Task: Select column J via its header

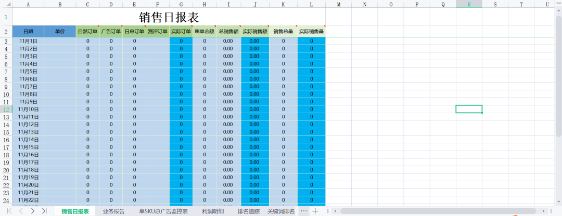Action: tap(255, 4)
